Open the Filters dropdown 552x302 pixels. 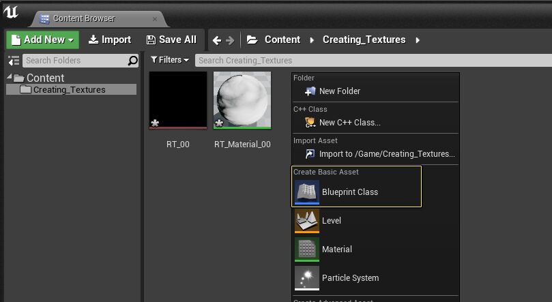point(170,60)
